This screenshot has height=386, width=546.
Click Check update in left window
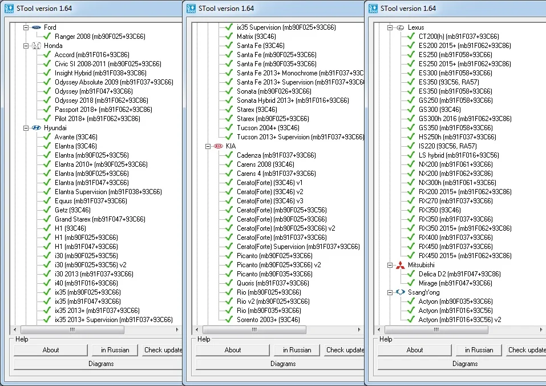pos(162,350)
